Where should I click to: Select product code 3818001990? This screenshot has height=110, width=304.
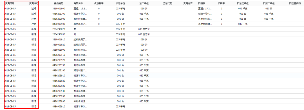coord(59,50)
